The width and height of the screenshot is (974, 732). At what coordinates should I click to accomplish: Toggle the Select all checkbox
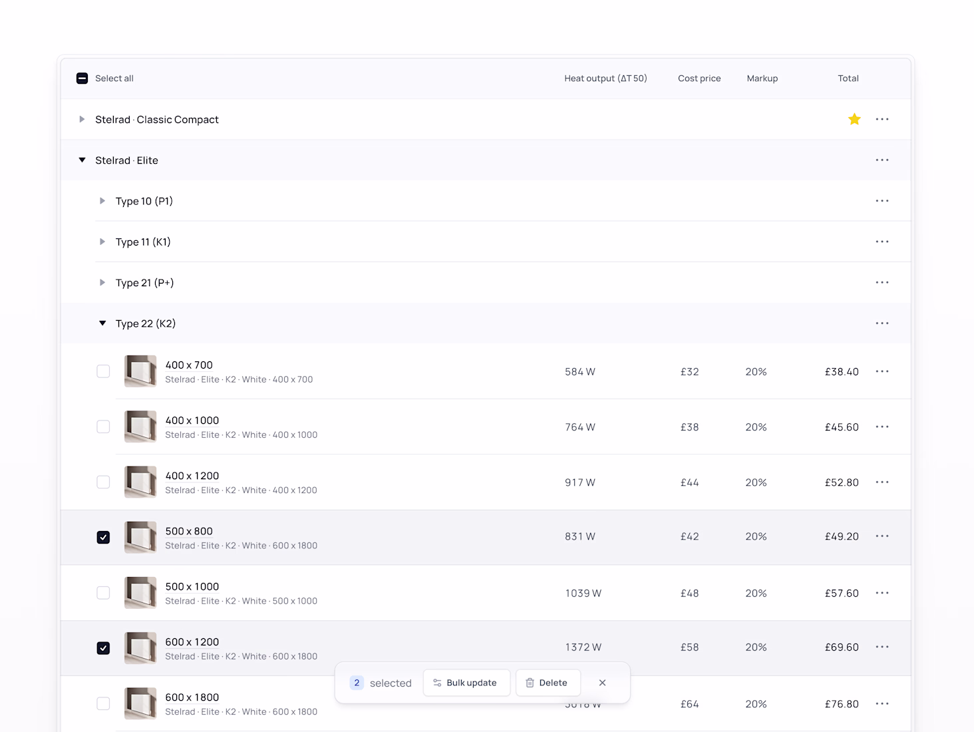[x=82, y=79]
